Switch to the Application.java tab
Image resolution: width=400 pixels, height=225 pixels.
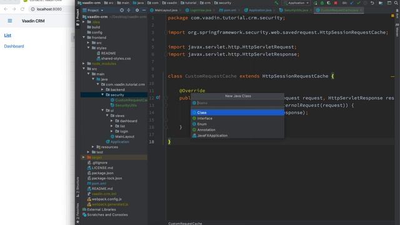point(260,10)
